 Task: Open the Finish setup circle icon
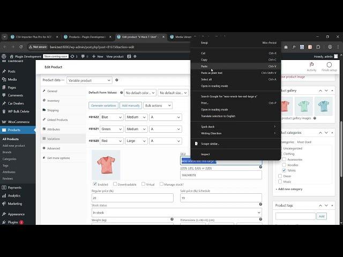click(329, 65)
